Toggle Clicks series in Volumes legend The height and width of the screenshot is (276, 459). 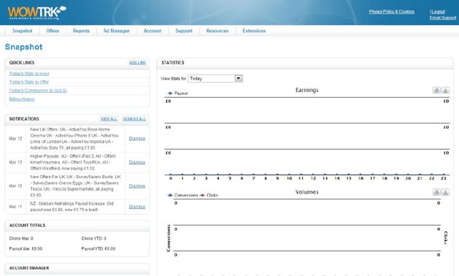209,195
